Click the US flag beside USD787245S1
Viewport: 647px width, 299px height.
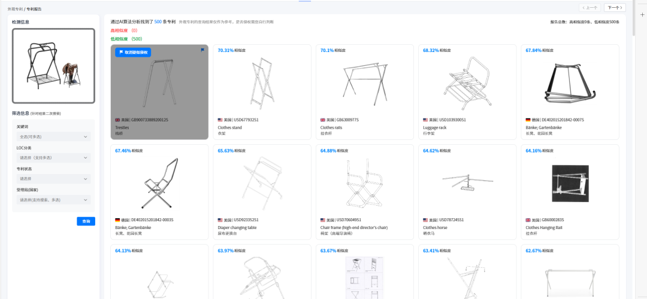(425, 220)
